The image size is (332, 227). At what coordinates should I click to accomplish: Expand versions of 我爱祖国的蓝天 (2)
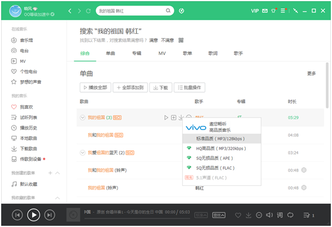point(82,153)
